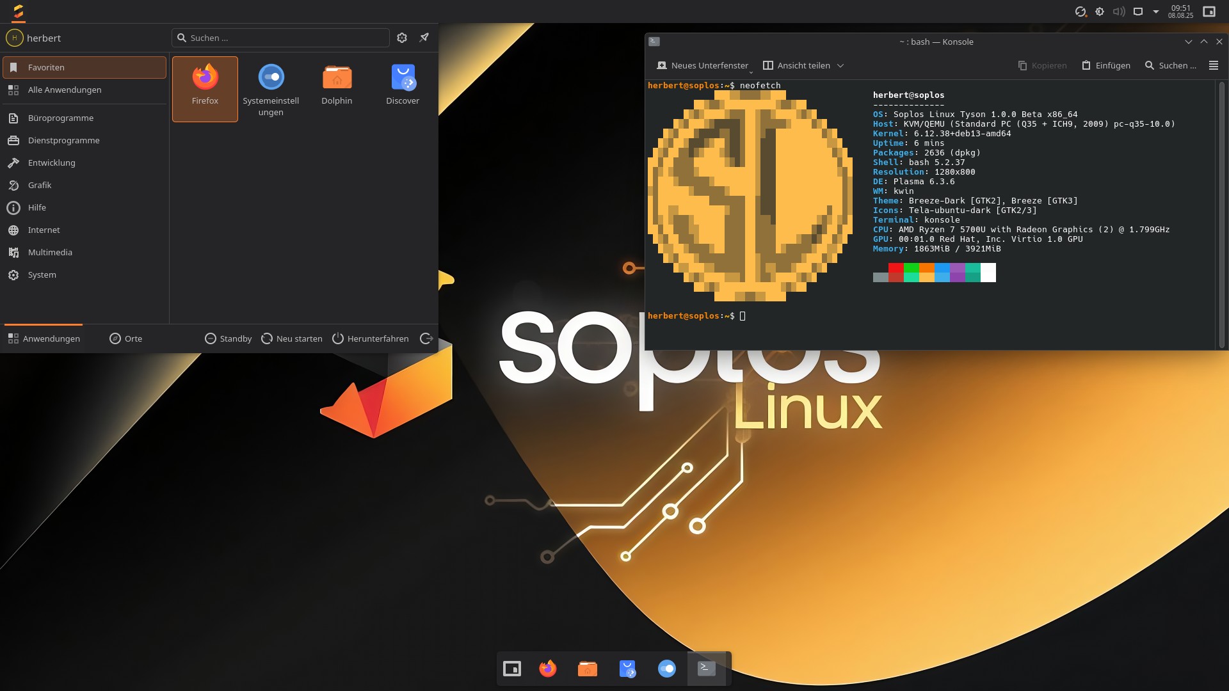Toggle the night light tray icon

click(x=1100, y=12)
